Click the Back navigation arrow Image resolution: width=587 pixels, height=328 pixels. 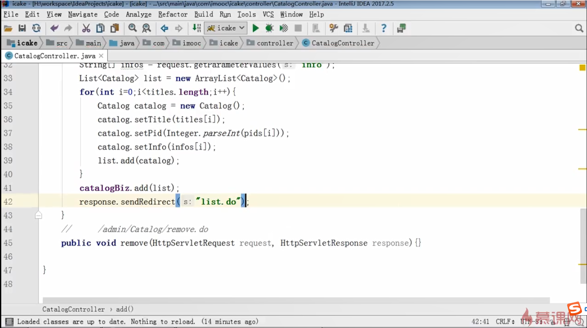(164, 28)
